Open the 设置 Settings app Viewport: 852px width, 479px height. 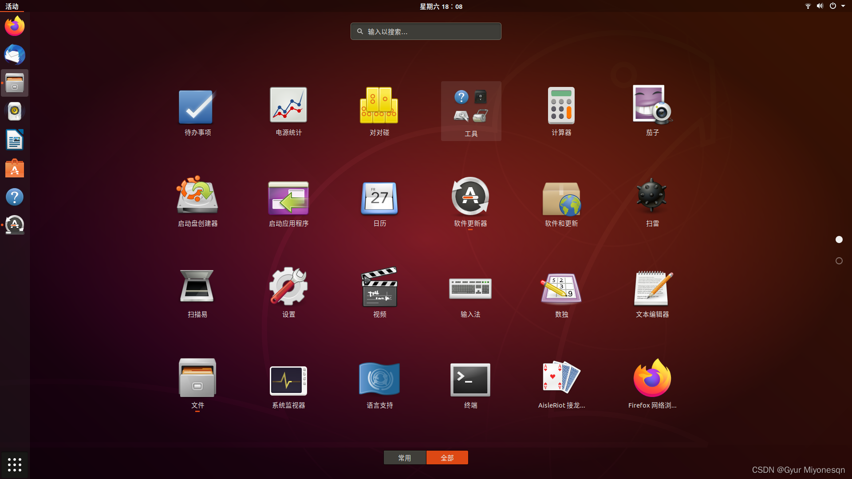(288, 293)
